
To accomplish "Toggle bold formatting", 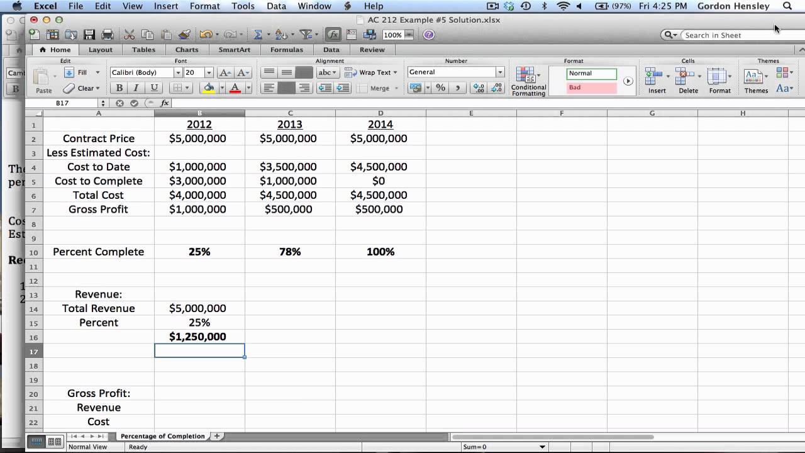I will [118, 87].
